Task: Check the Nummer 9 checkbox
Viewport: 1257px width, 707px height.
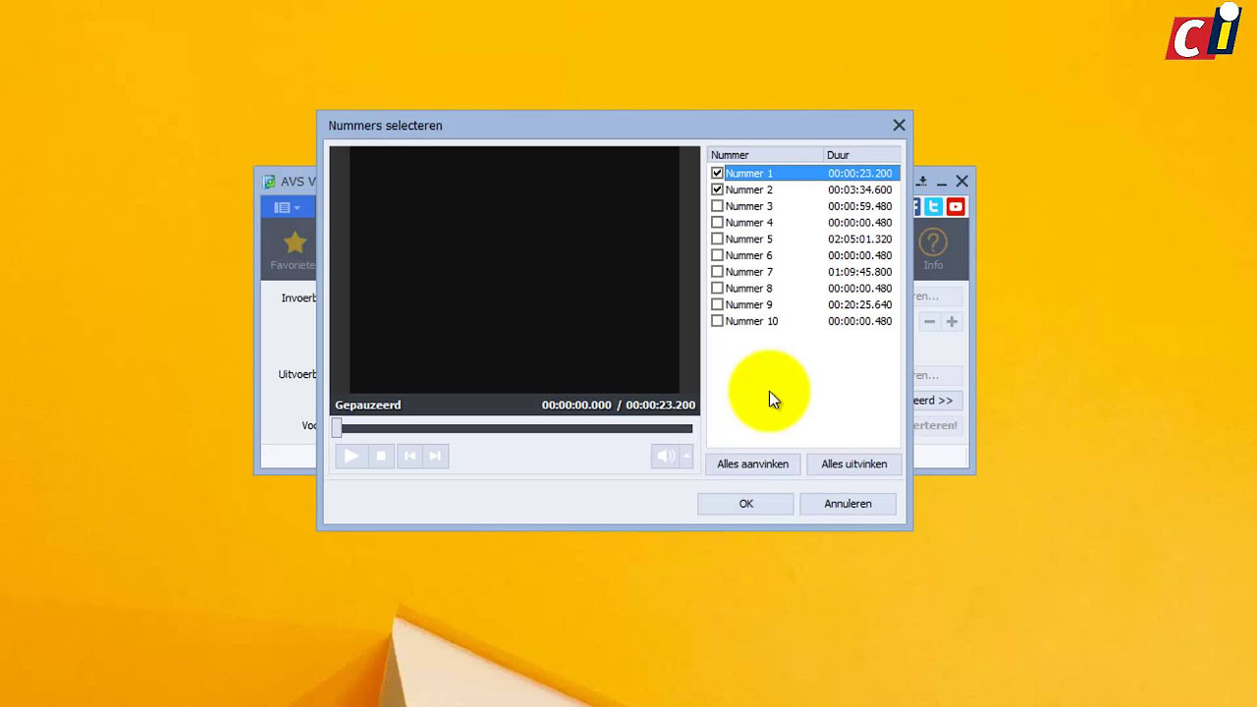Action: click(717, 304)
